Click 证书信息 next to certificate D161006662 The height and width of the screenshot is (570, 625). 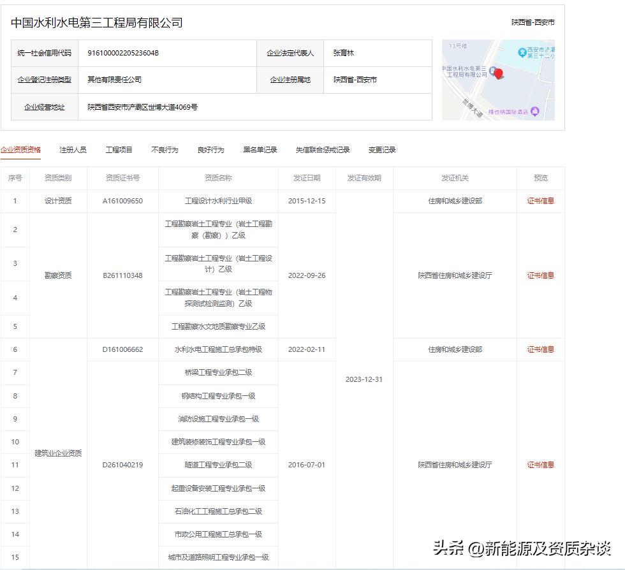[540, 349]
